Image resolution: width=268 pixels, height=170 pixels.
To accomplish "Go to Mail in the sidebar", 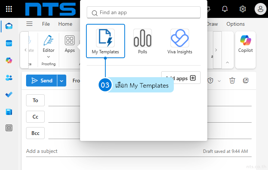I will tap(9, 26).
